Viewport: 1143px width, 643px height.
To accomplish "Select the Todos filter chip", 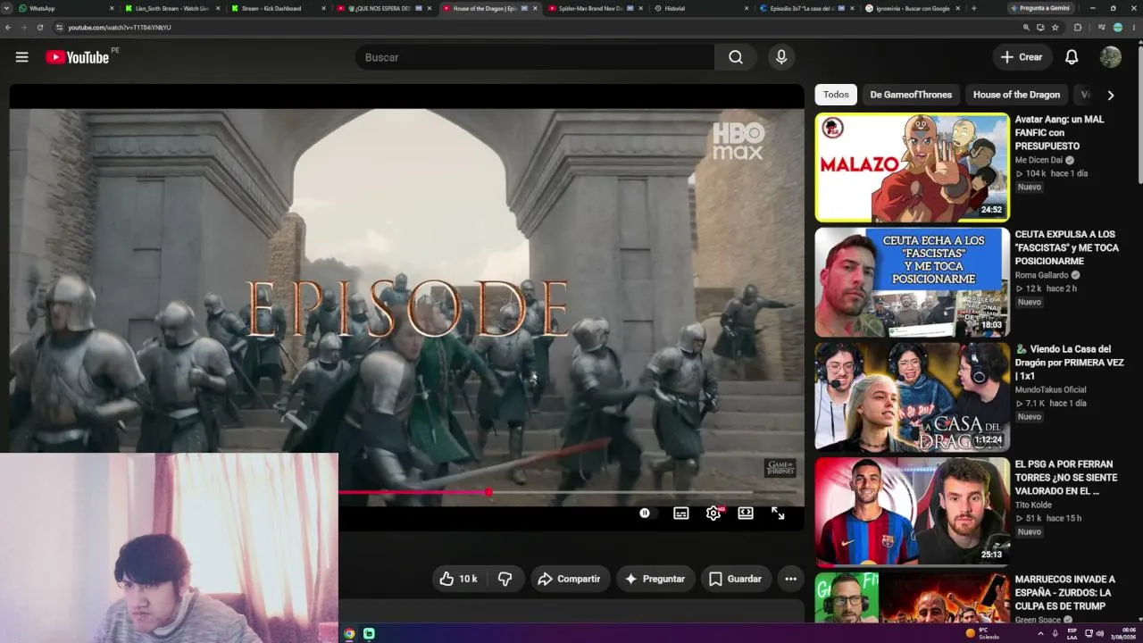I will tap(836, 95).
